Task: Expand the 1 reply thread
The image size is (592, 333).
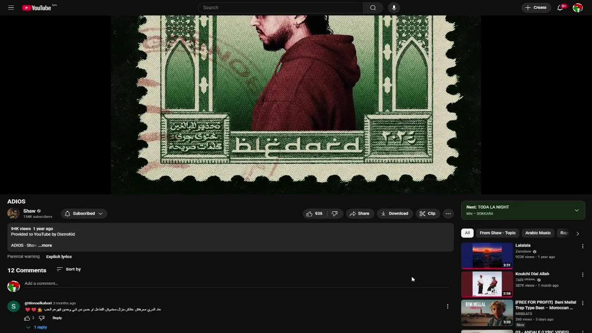Action: [37, 327]
